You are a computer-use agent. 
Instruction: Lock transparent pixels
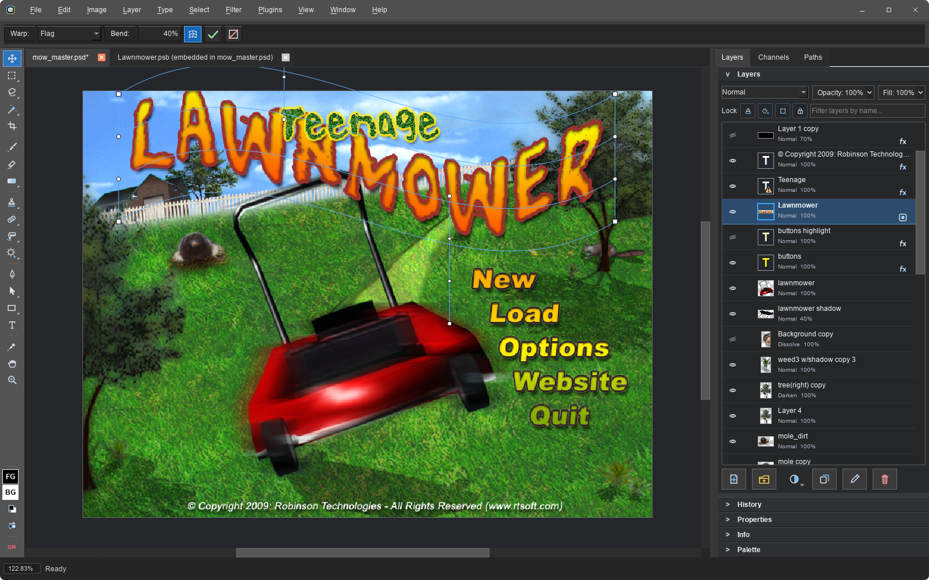point(748,111)
